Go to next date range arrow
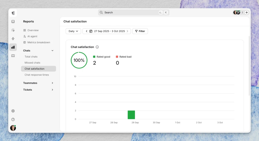Viewport: 259px width, 141px height. 127,31
